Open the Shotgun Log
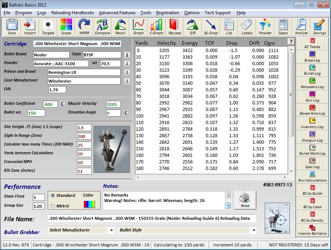The width and height of the screenshot is (331, 250). coord(312,137)
